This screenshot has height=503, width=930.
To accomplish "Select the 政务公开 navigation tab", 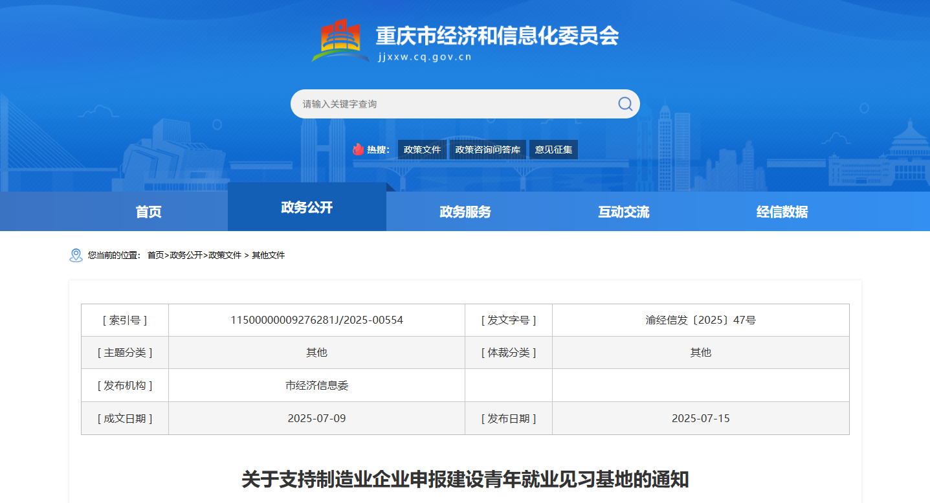I will pyautogui.click(x=307, y=207).
